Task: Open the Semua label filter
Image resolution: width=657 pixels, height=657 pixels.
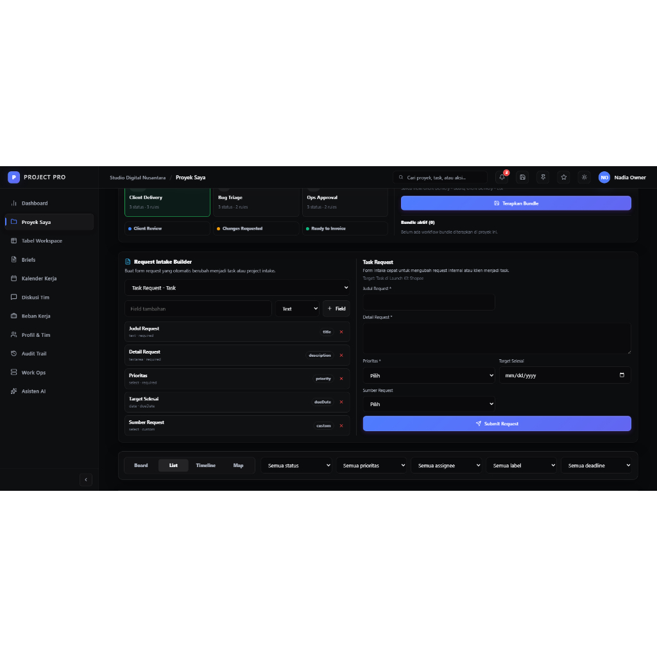Action: [x=521, y=466]
